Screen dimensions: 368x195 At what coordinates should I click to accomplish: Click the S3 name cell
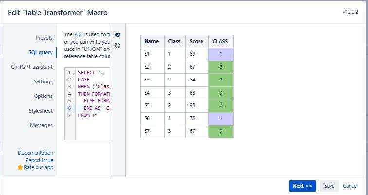point(152,80)
